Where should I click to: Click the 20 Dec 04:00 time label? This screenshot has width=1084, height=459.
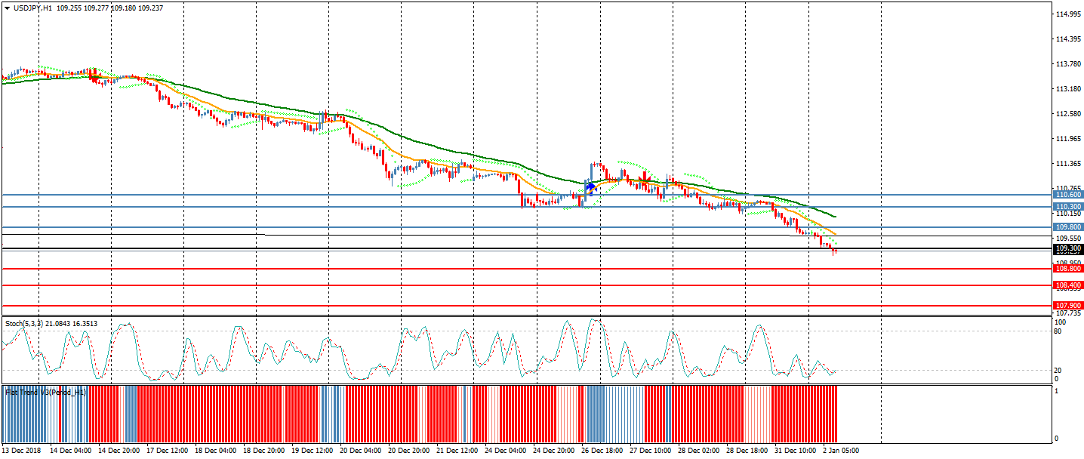point(361,451)
